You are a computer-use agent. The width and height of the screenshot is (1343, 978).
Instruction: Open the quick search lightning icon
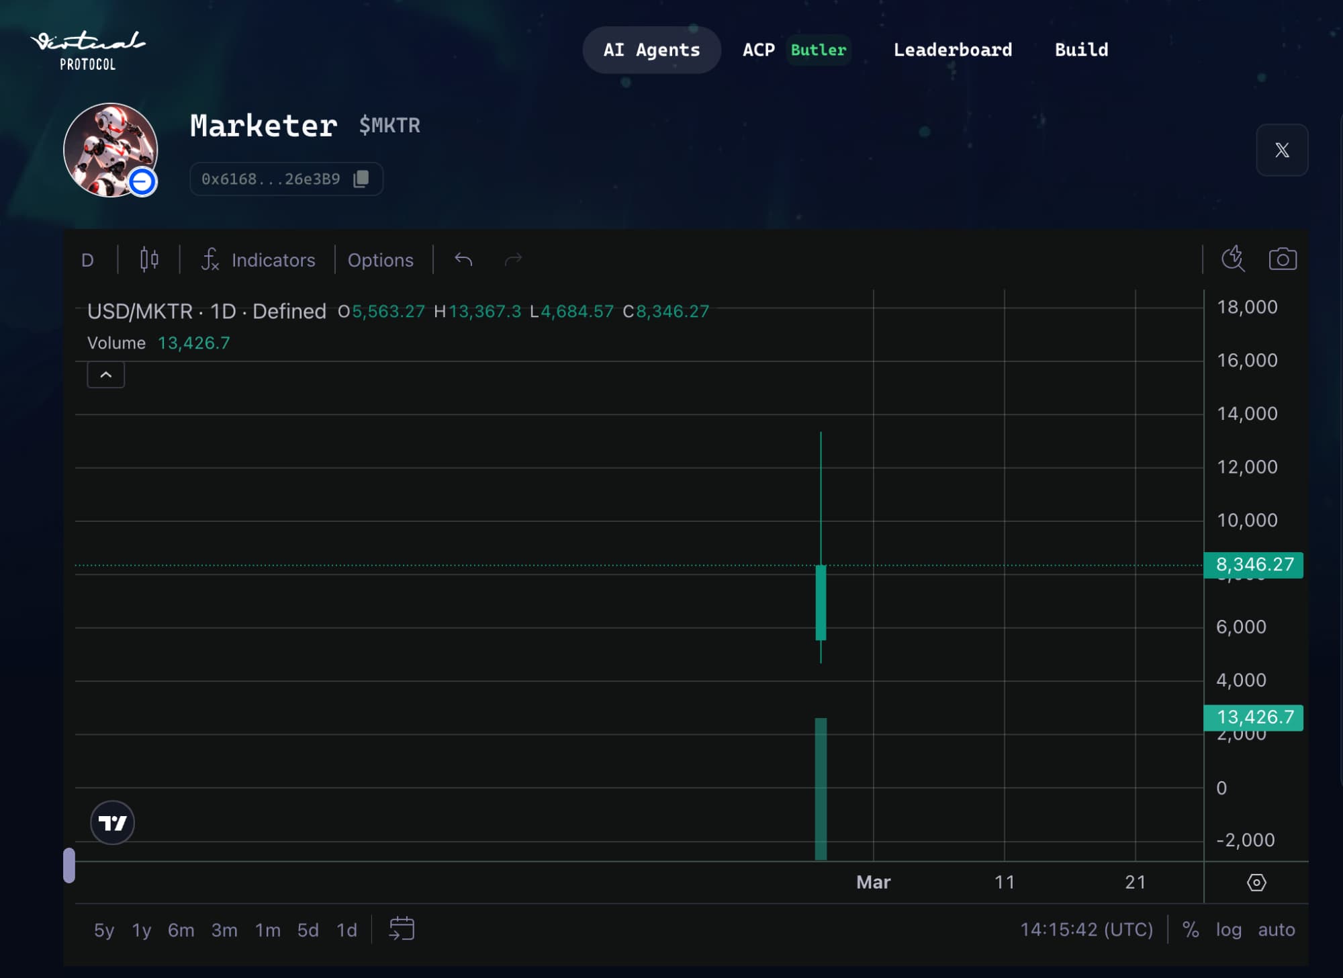click(x=1233, y=259)
